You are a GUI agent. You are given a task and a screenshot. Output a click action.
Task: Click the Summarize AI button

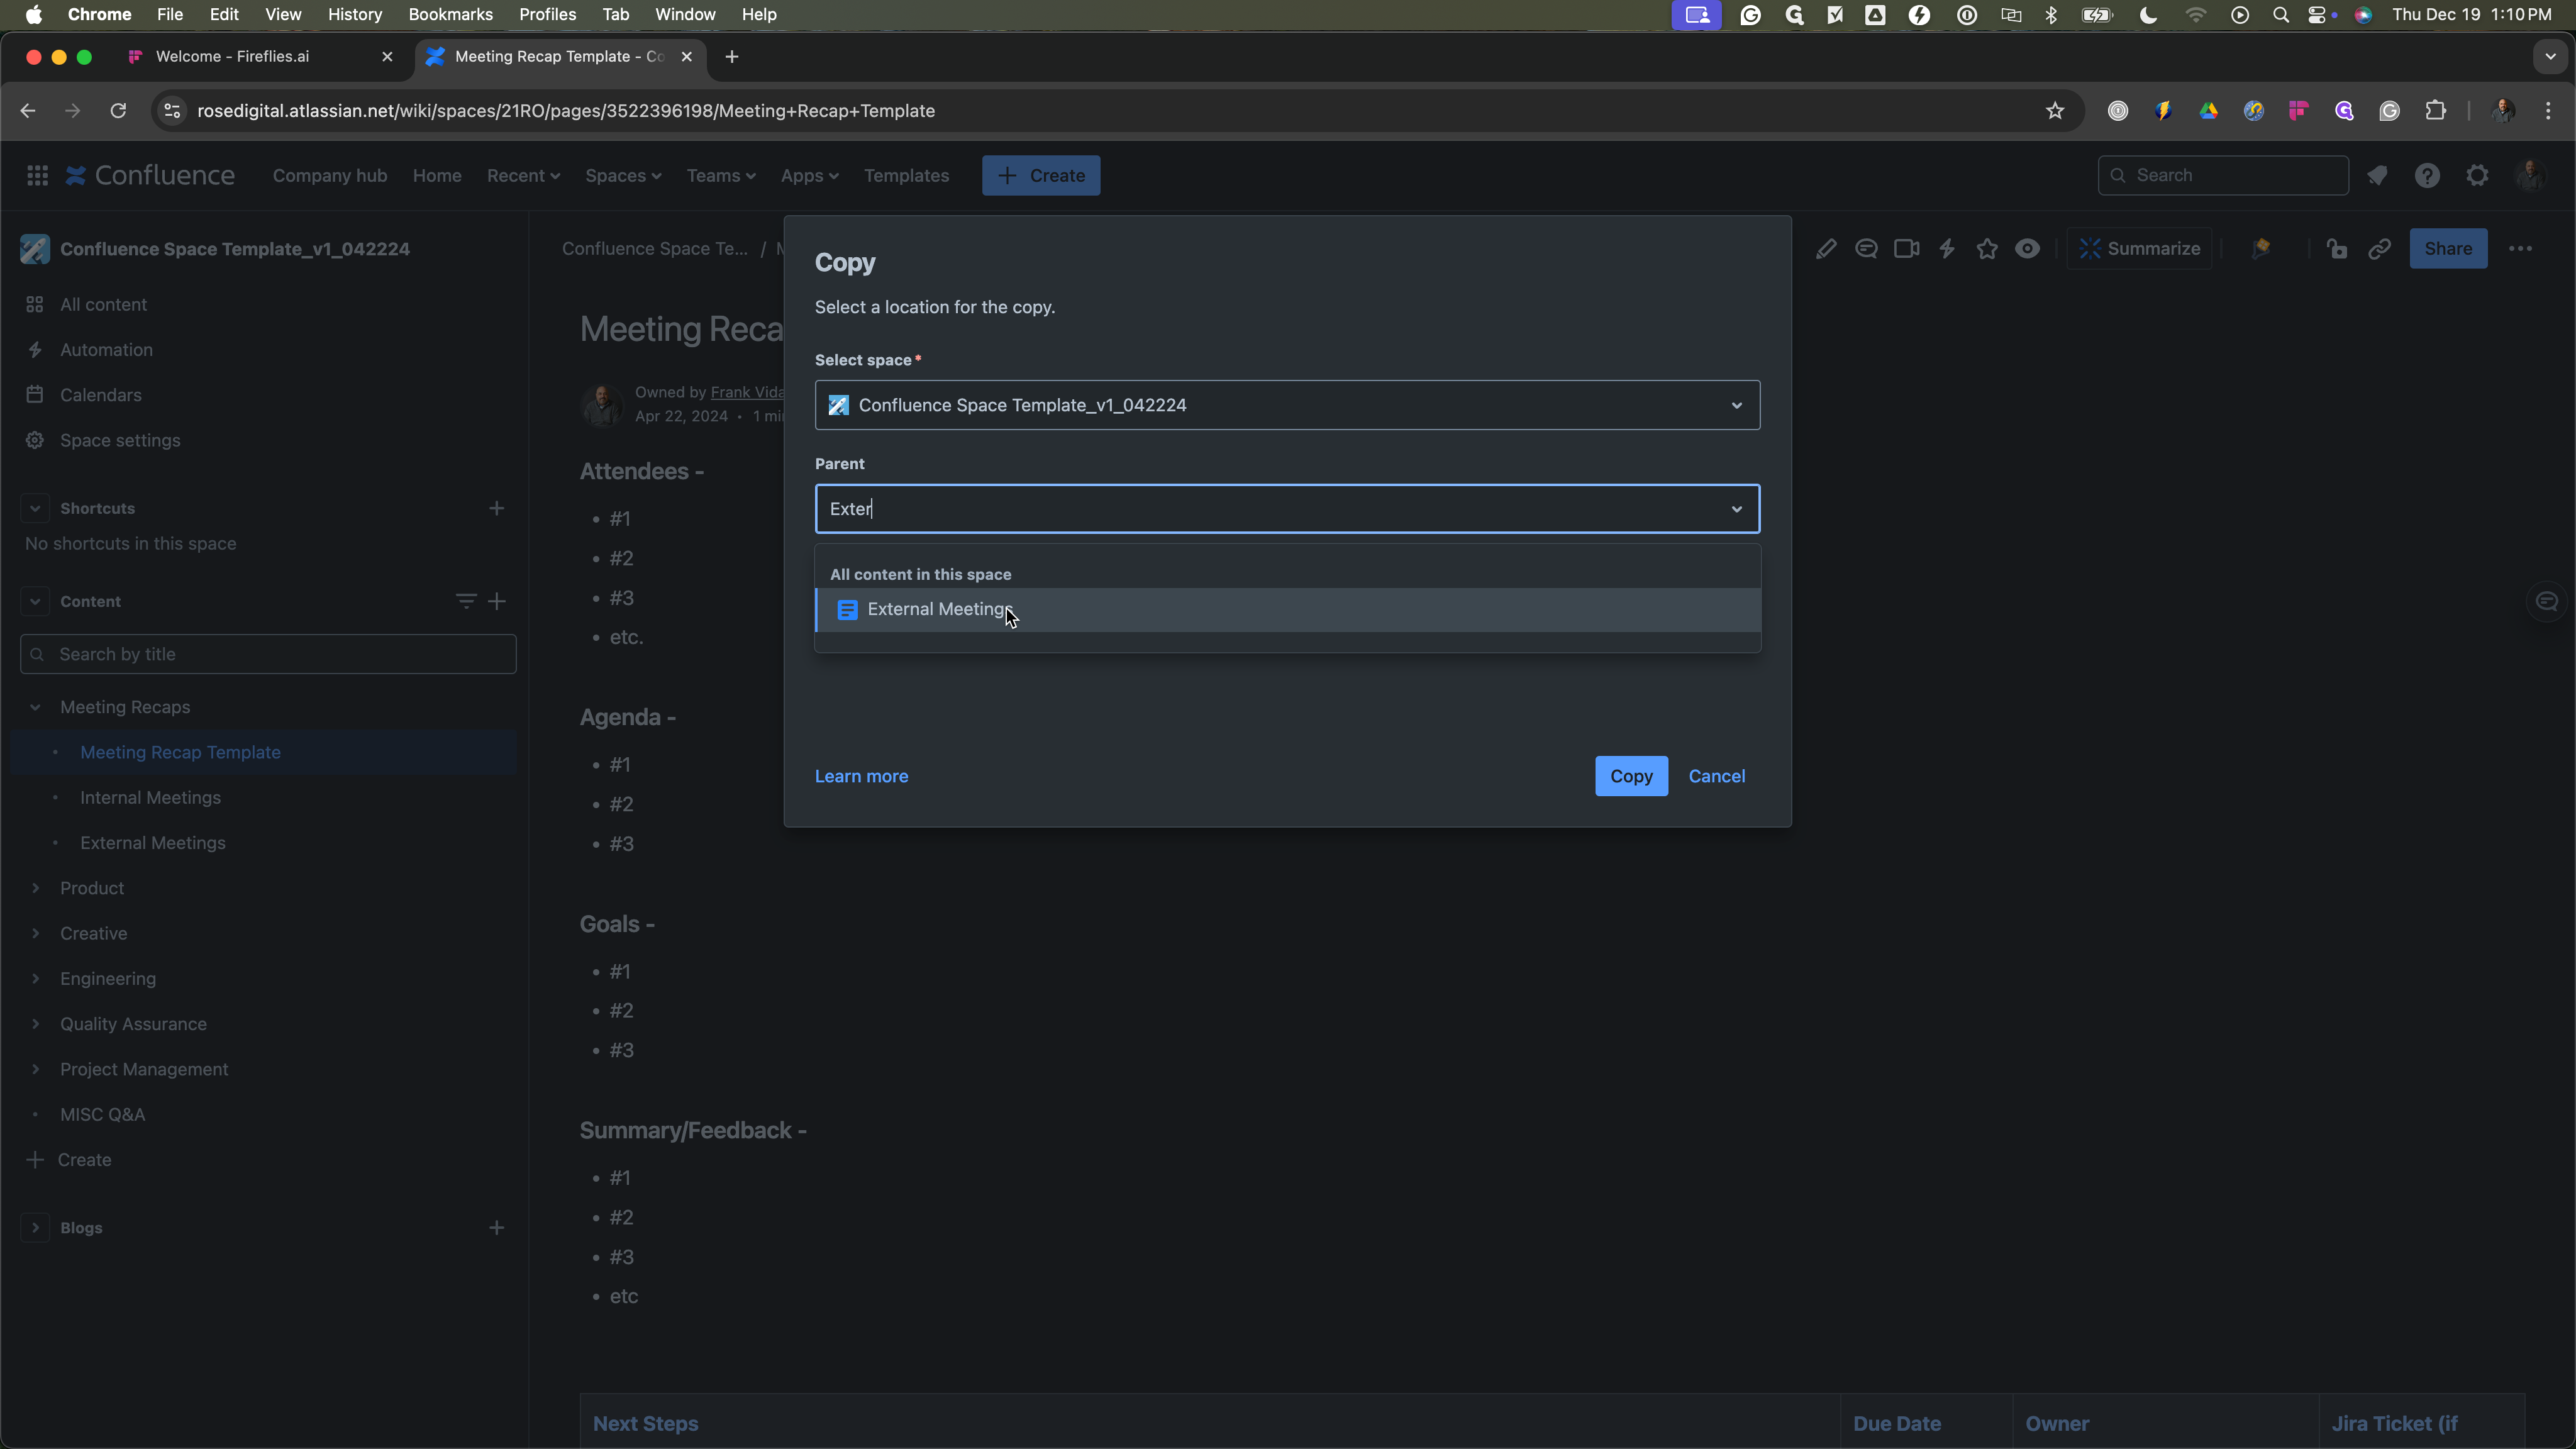coord(2140,249)
